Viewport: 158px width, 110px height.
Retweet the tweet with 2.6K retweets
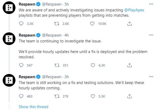click(x=57, y=24)
